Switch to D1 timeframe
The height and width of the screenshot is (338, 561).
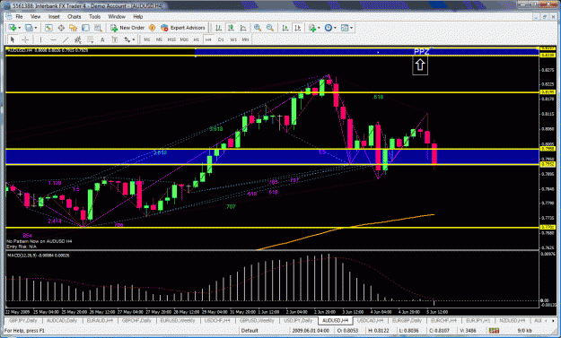coord(221,39)
